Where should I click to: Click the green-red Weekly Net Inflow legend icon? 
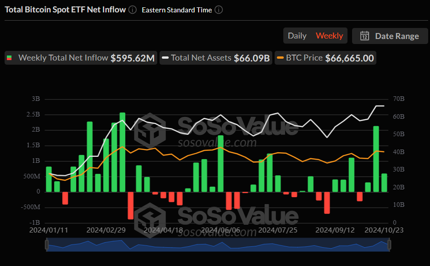(9, 58)
